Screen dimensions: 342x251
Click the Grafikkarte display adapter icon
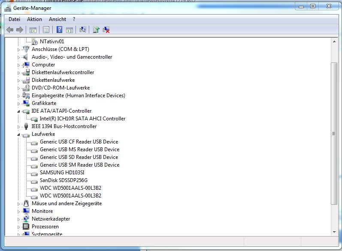tap(26, 103)
